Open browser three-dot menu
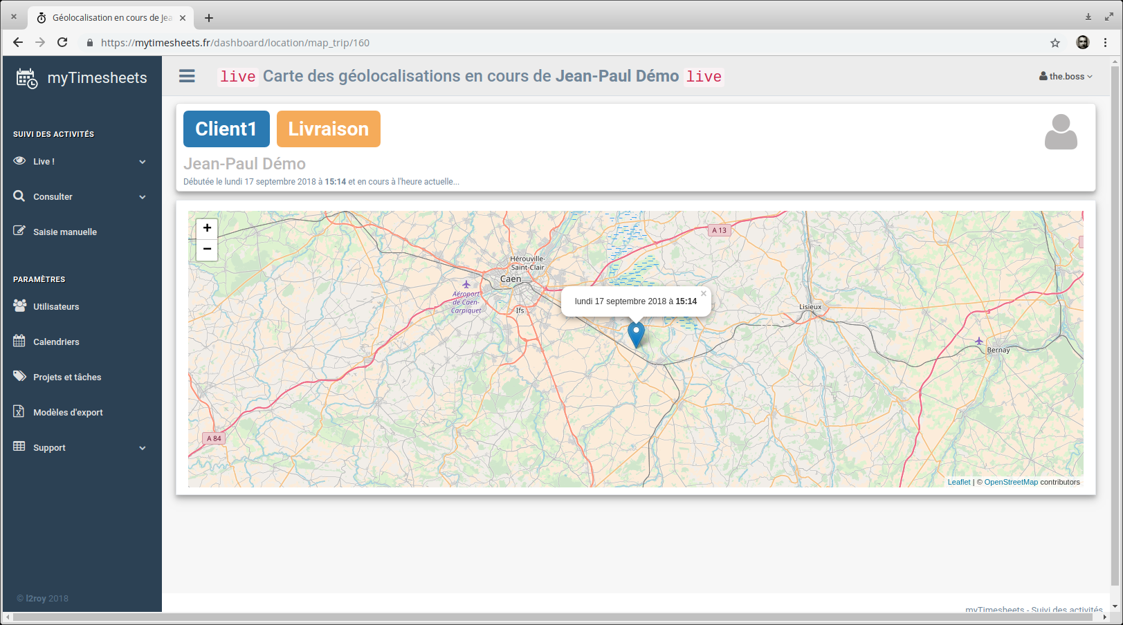Image resolution: width=1123 pixels, height=625 pixels. (x=1105, y=43)
